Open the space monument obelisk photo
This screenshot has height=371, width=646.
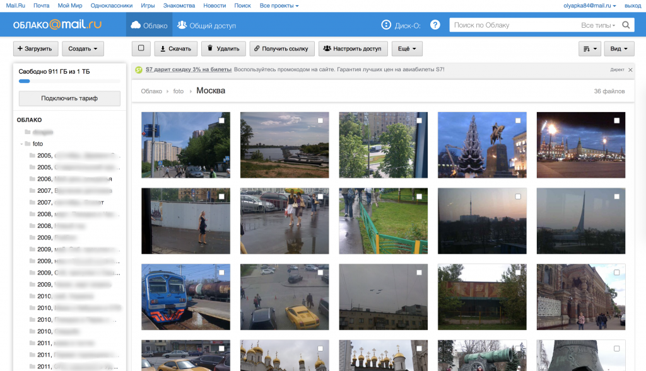click(x=581, y=221)
